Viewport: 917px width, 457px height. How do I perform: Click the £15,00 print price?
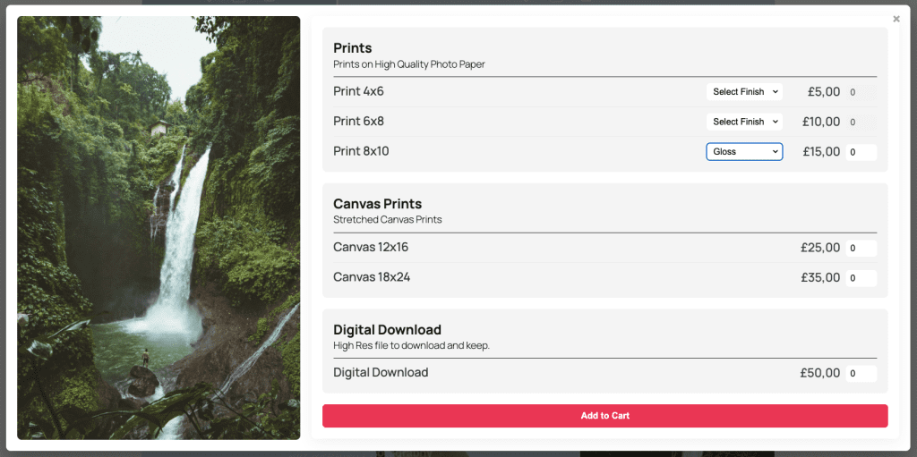[x=820, y=152]
